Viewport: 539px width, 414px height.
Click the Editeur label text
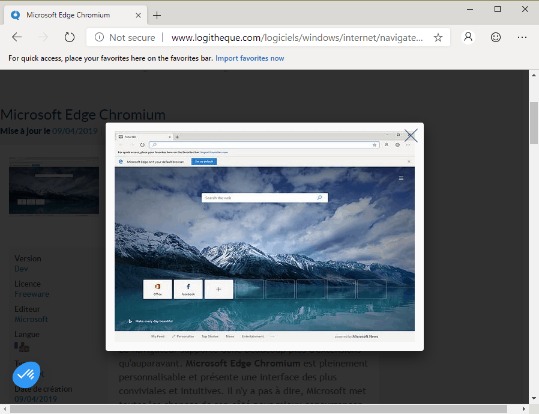click(x=27, y=309)
